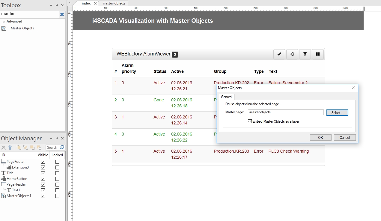Image resolution: width=381 pixels, height=221 pixels.
Task: Click the tab scroll left arrow
Action: (70, 3)
